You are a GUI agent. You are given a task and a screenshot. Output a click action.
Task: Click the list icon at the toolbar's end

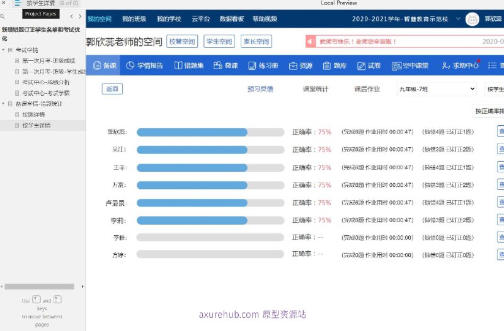coord(492,65)
